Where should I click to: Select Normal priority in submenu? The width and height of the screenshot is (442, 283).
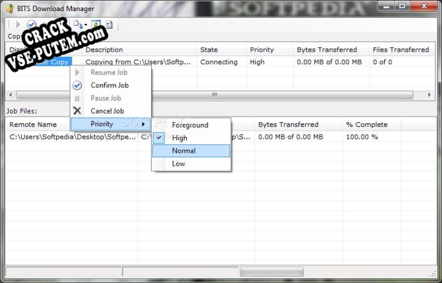(x=191, y=151)
